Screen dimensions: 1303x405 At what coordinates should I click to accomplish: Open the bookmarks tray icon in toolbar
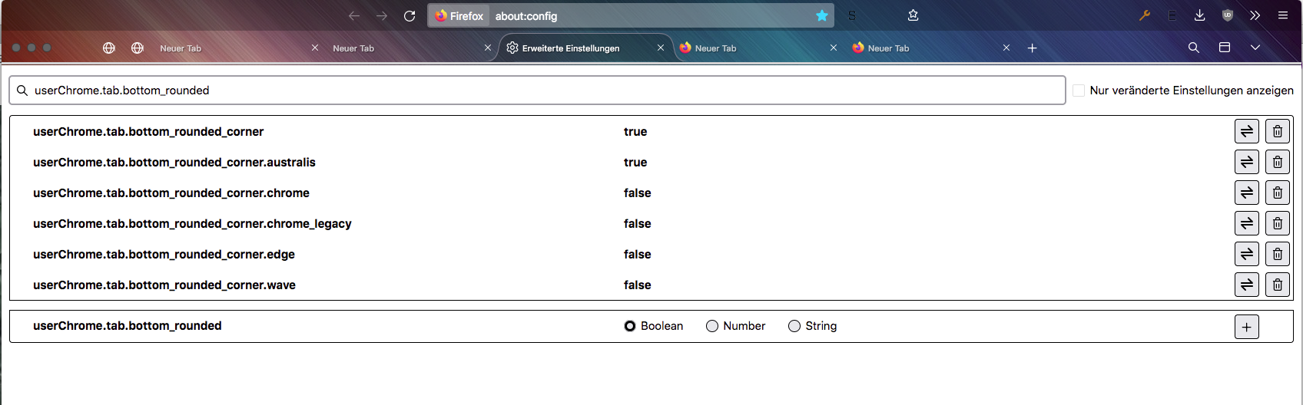[x=913, y=15]
